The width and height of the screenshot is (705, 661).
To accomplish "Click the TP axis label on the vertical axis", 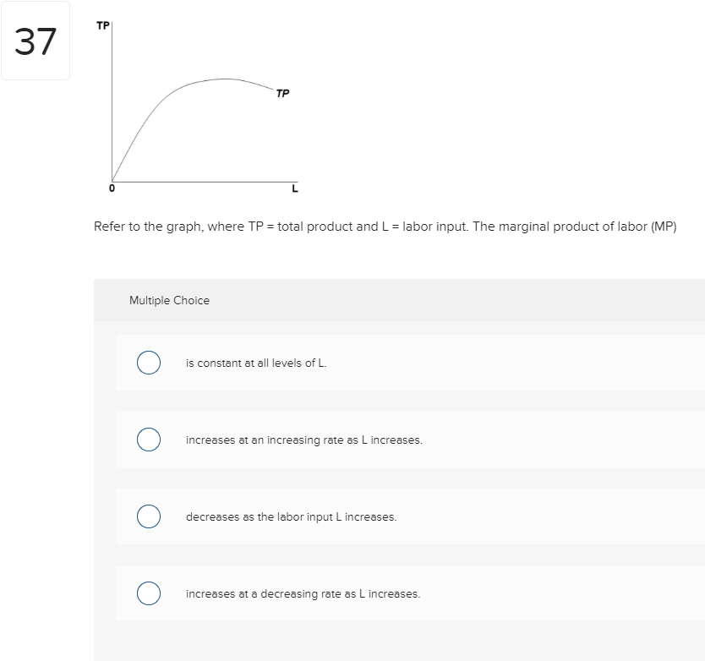I will [x=101, y=25].
